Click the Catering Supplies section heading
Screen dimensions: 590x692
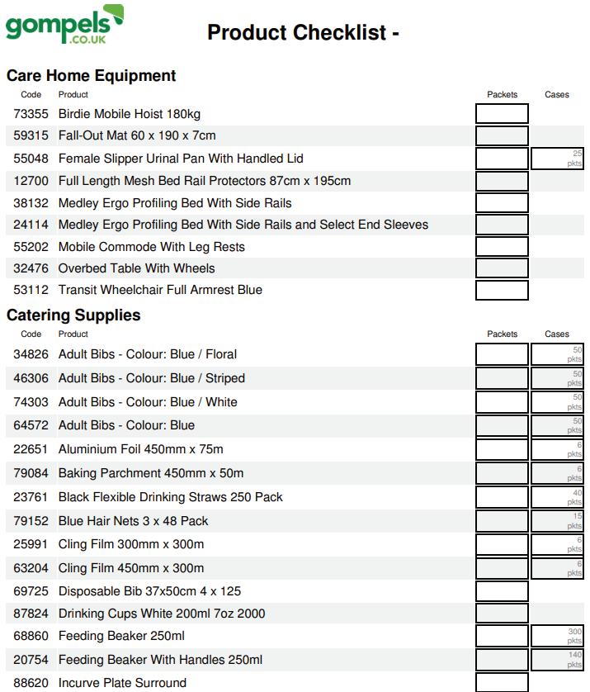pos(73,315)
